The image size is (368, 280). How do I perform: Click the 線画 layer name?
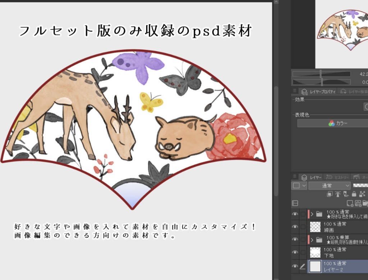coord(329,230)
